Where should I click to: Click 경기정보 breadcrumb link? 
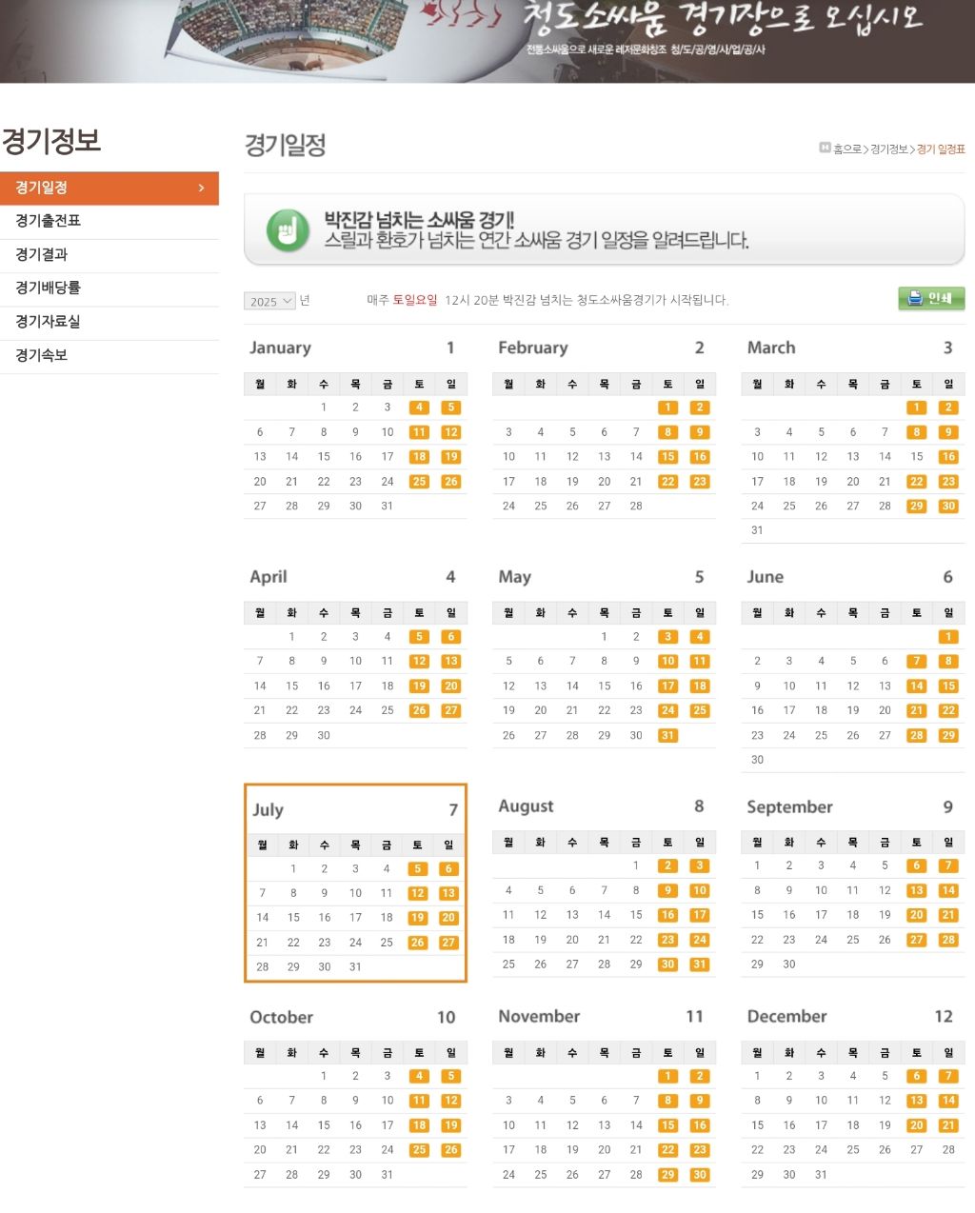889,149
